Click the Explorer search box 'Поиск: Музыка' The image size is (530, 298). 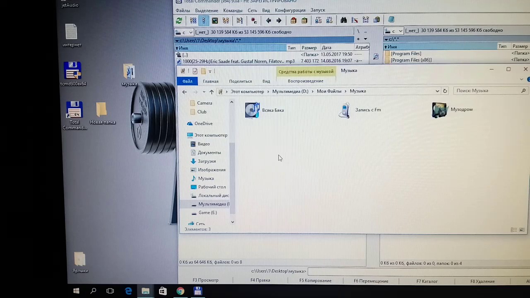(490, 91)
